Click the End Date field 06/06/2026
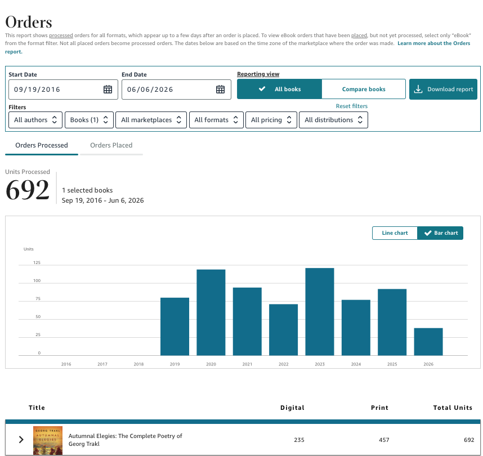Image resolution: width=483 pixels, height=456 pixels. (x=176, y=90)
